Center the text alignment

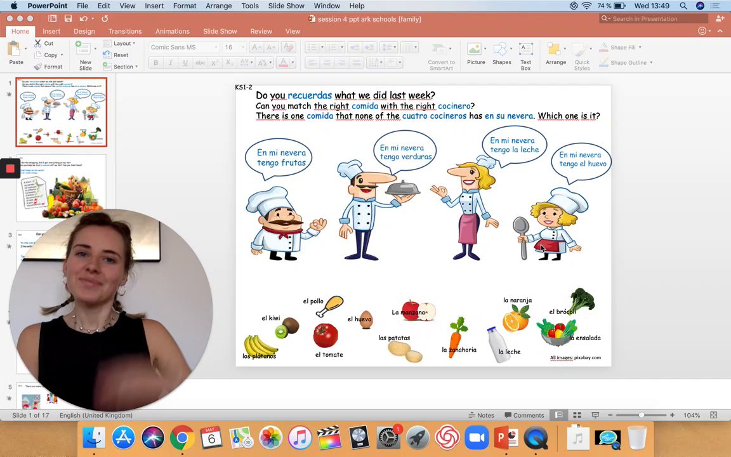tap(327, 62)
